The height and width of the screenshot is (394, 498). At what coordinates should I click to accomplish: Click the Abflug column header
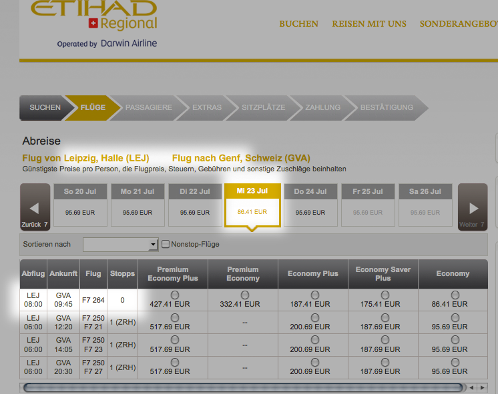[33, 273]
